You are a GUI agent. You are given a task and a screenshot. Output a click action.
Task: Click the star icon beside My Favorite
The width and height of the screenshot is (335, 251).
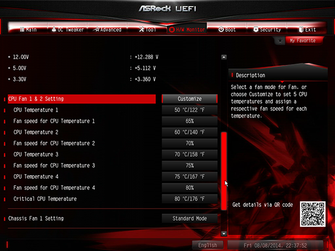point(280,41)
